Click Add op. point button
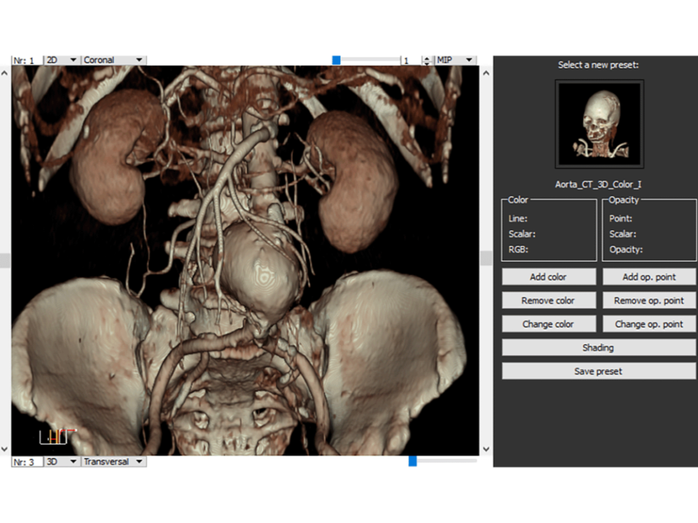 [649, 277]
